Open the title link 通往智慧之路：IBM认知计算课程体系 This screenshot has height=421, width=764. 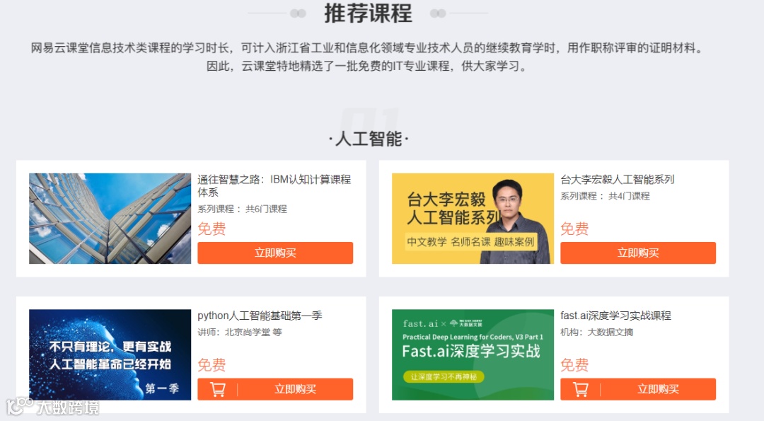coord(274,185)
